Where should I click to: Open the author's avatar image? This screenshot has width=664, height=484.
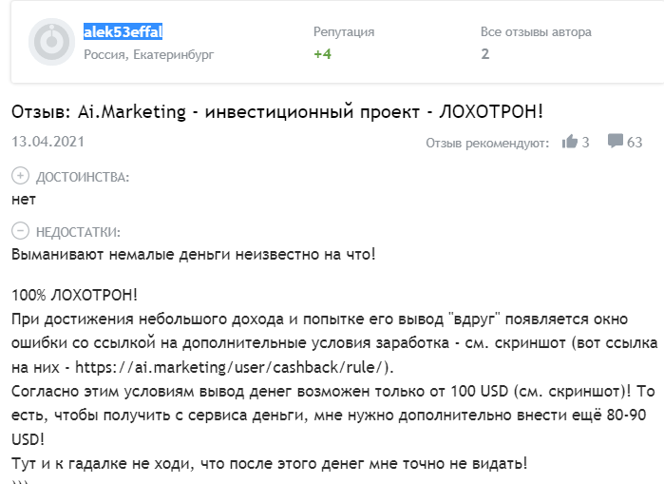click(x=51, y=42)
